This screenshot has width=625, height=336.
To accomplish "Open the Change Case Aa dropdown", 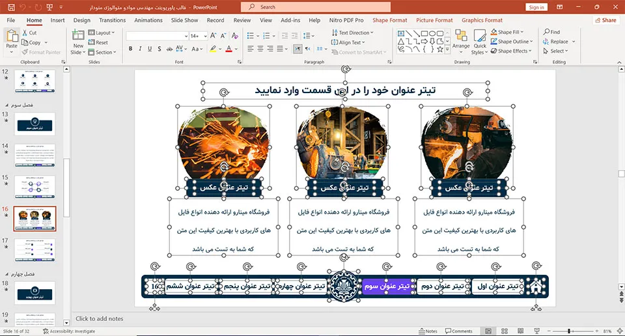I will 197,49.
